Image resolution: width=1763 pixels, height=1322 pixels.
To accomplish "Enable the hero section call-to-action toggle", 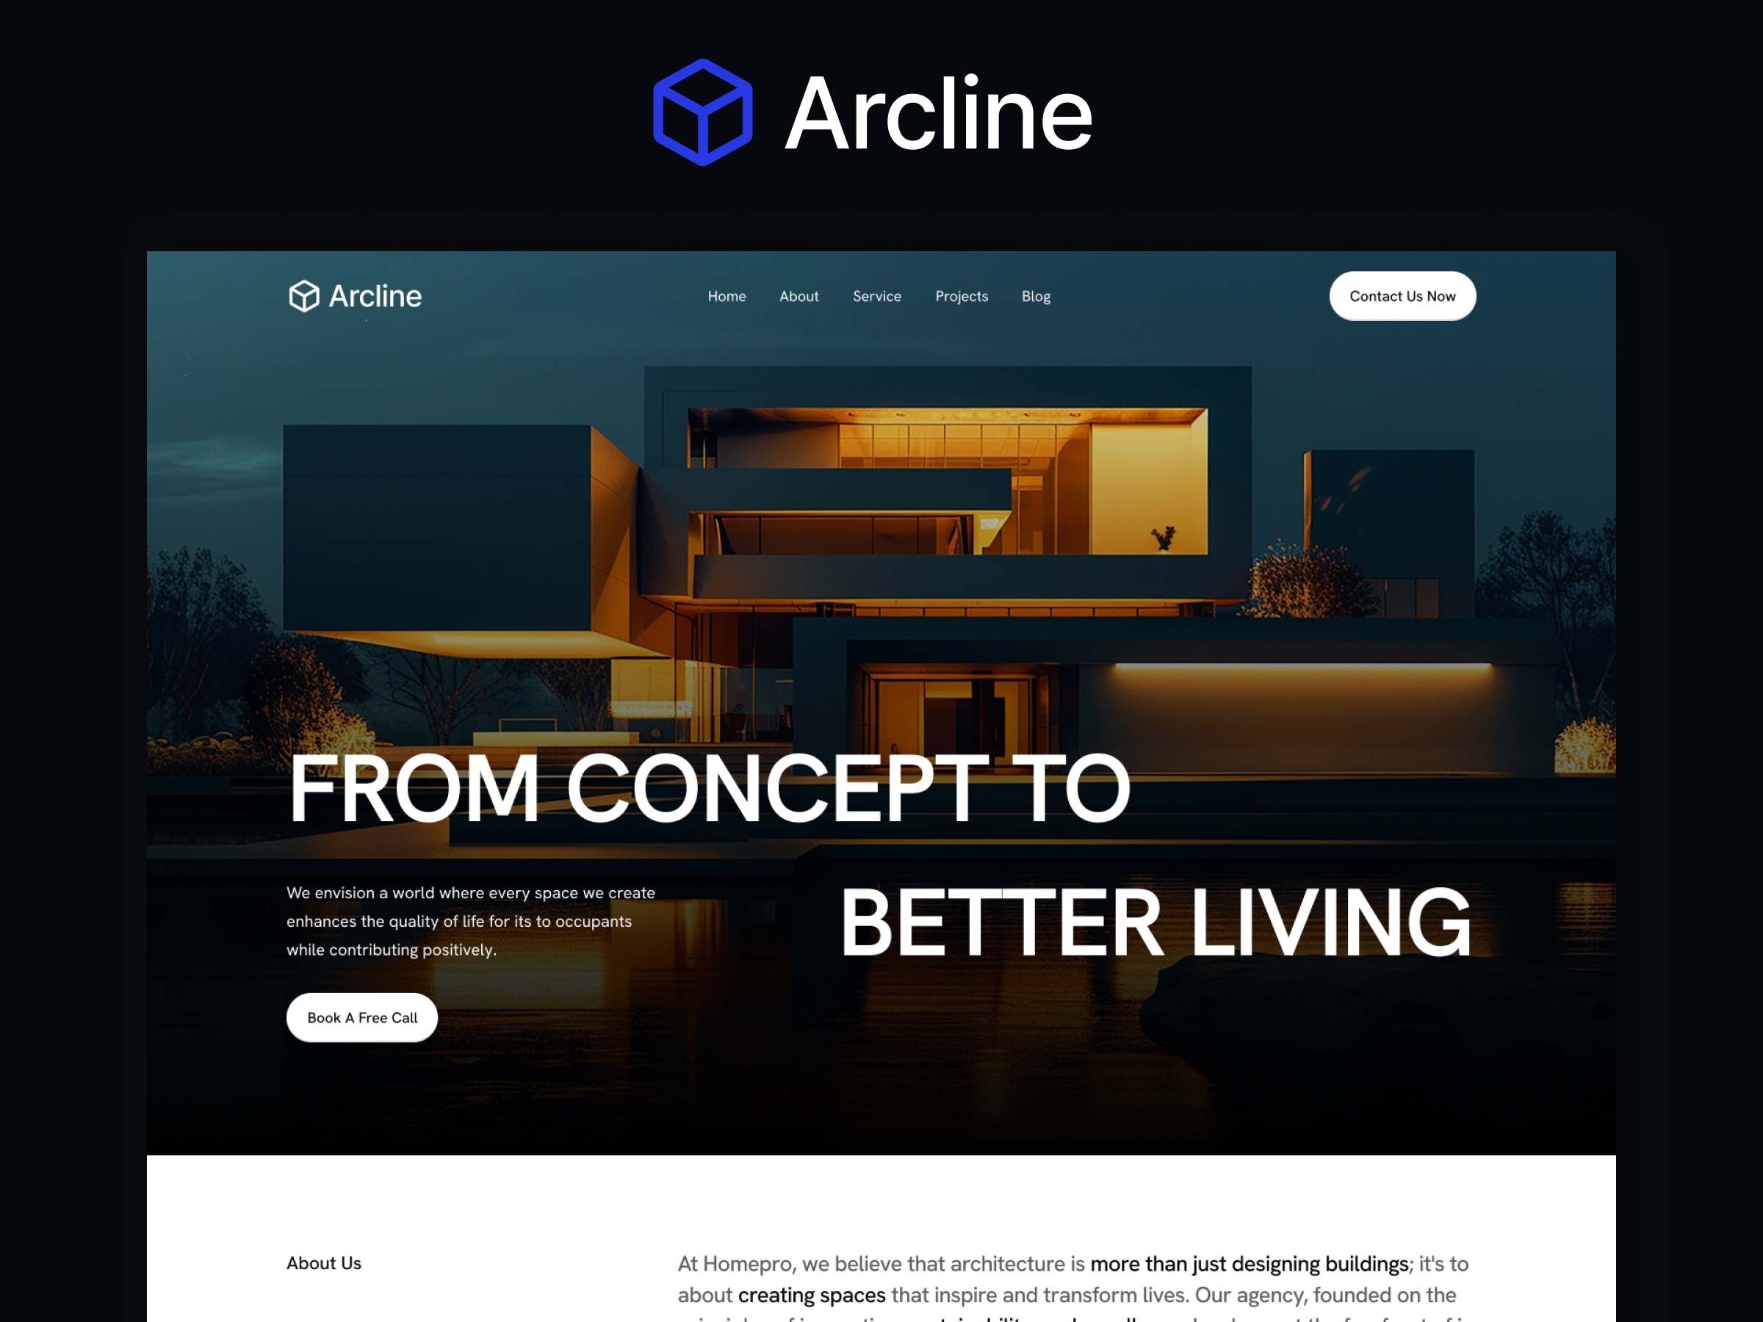I will 361,1016.
